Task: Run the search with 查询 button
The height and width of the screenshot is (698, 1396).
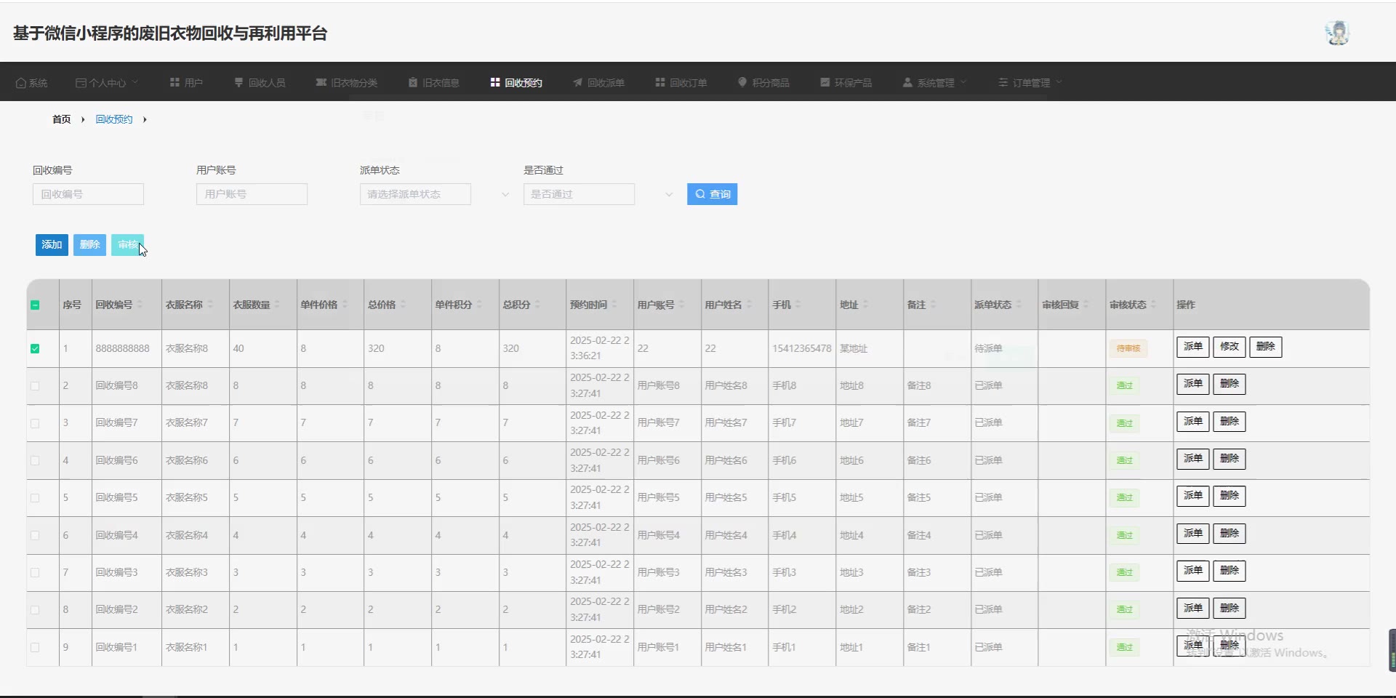Action: (x=712, y=194)
